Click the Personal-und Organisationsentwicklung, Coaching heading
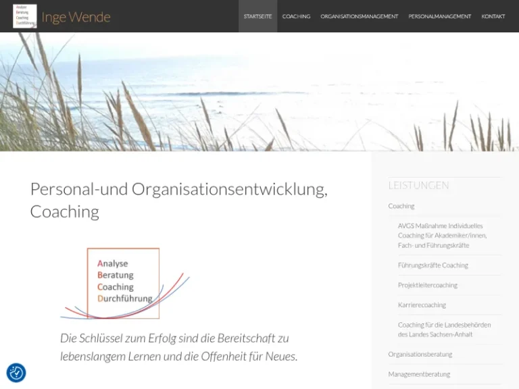The width and height of the screenshot is (519, 389). click(178, 200)
